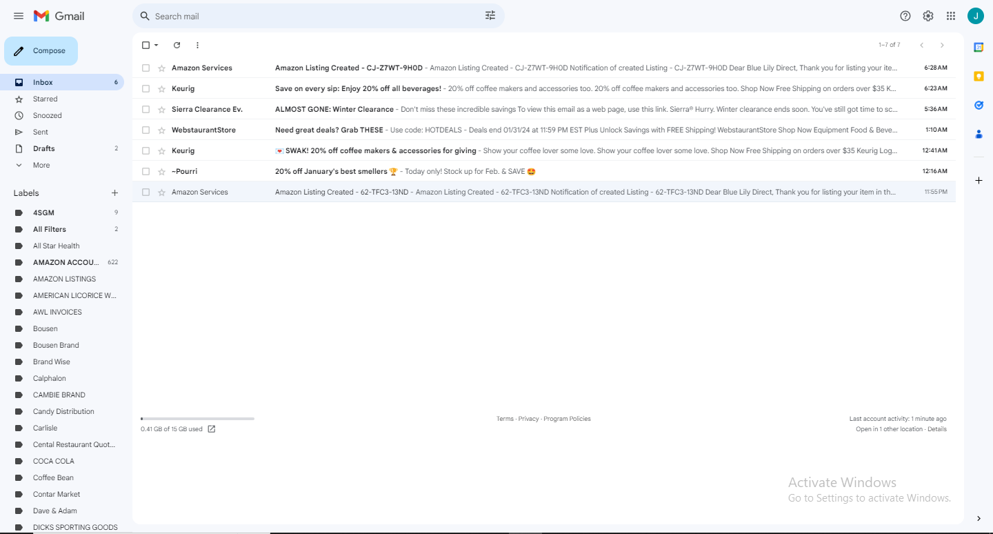Screen dimensions: 993x534
Task: Select the Amazon Listing CJ-Z7WT-9H0D email checkbox
Action: click(146, 68)
